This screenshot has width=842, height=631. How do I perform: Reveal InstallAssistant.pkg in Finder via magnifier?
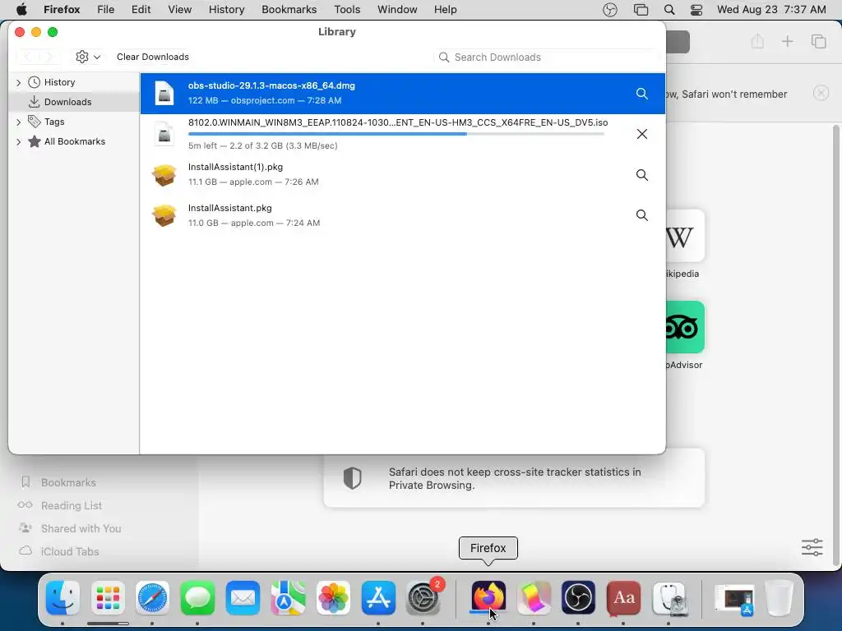641,215
